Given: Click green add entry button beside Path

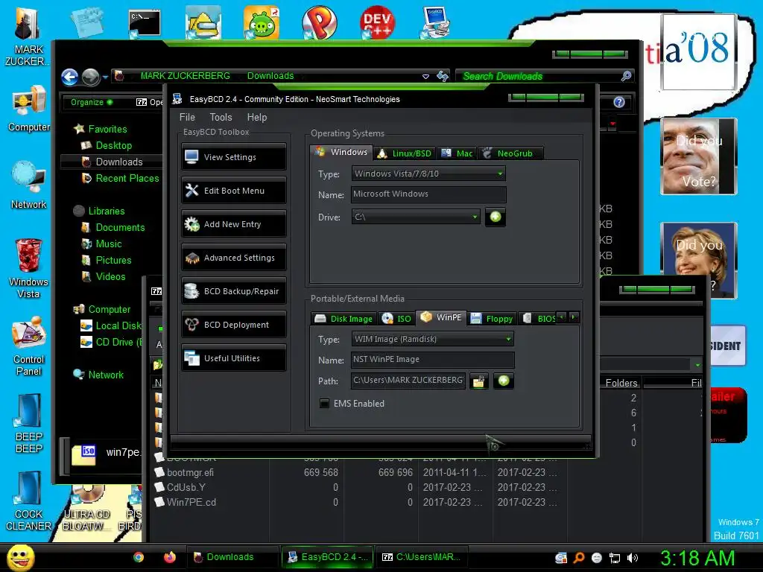Looking at the screenshot, I should tap(504, 381).
